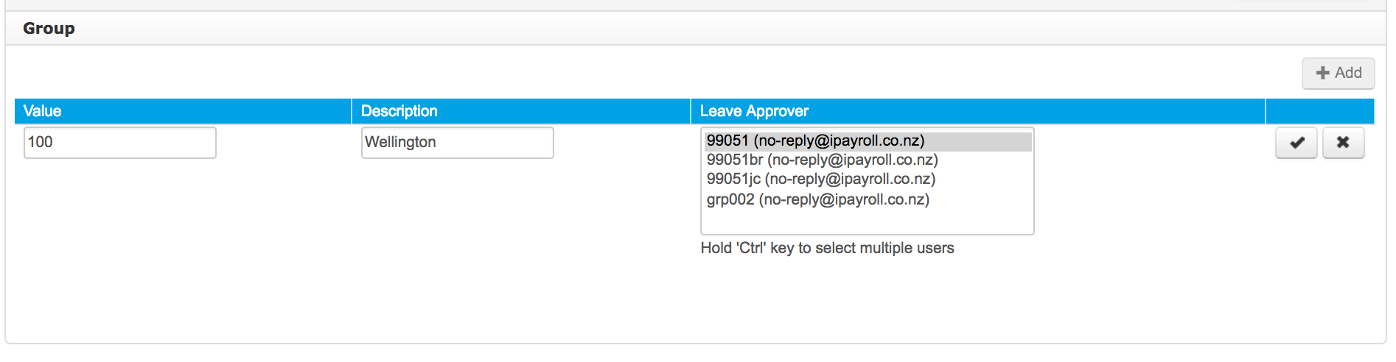Image resolution: width=1396 pixels, height=362 pixels.
Task: Select approver 99051jc in the list
Action: 868,180
